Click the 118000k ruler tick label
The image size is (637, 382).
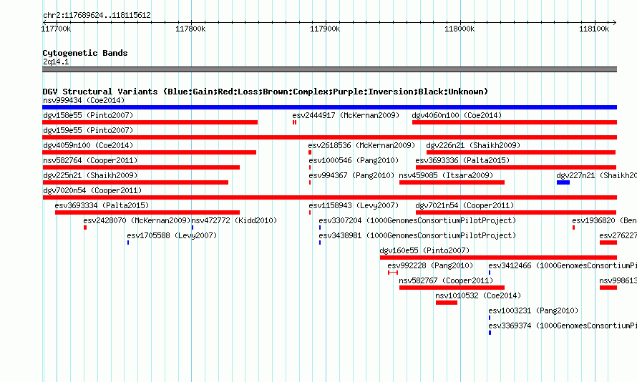tap(459, 29)
